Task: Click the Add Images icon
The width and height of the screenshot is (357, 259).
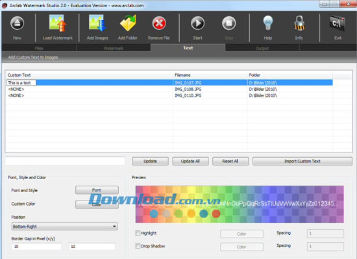Action: (97, 23)
